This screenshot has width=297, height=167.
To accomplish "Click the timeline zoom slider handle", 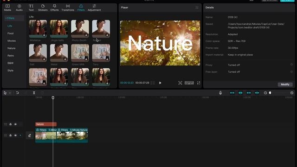I will click(270, 93).
